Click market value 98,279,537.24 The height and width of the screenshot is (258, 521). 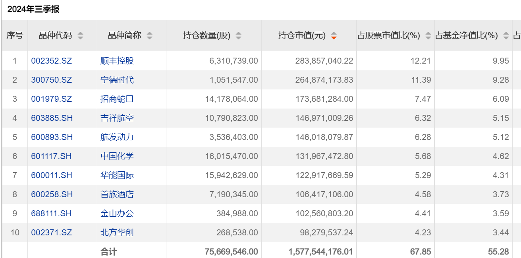click(x=326, y=233)
